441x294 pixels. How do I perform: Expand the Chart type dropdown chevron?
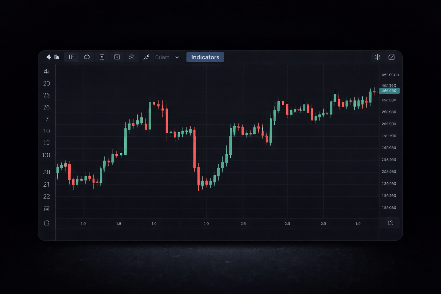[x=177, y=57]
